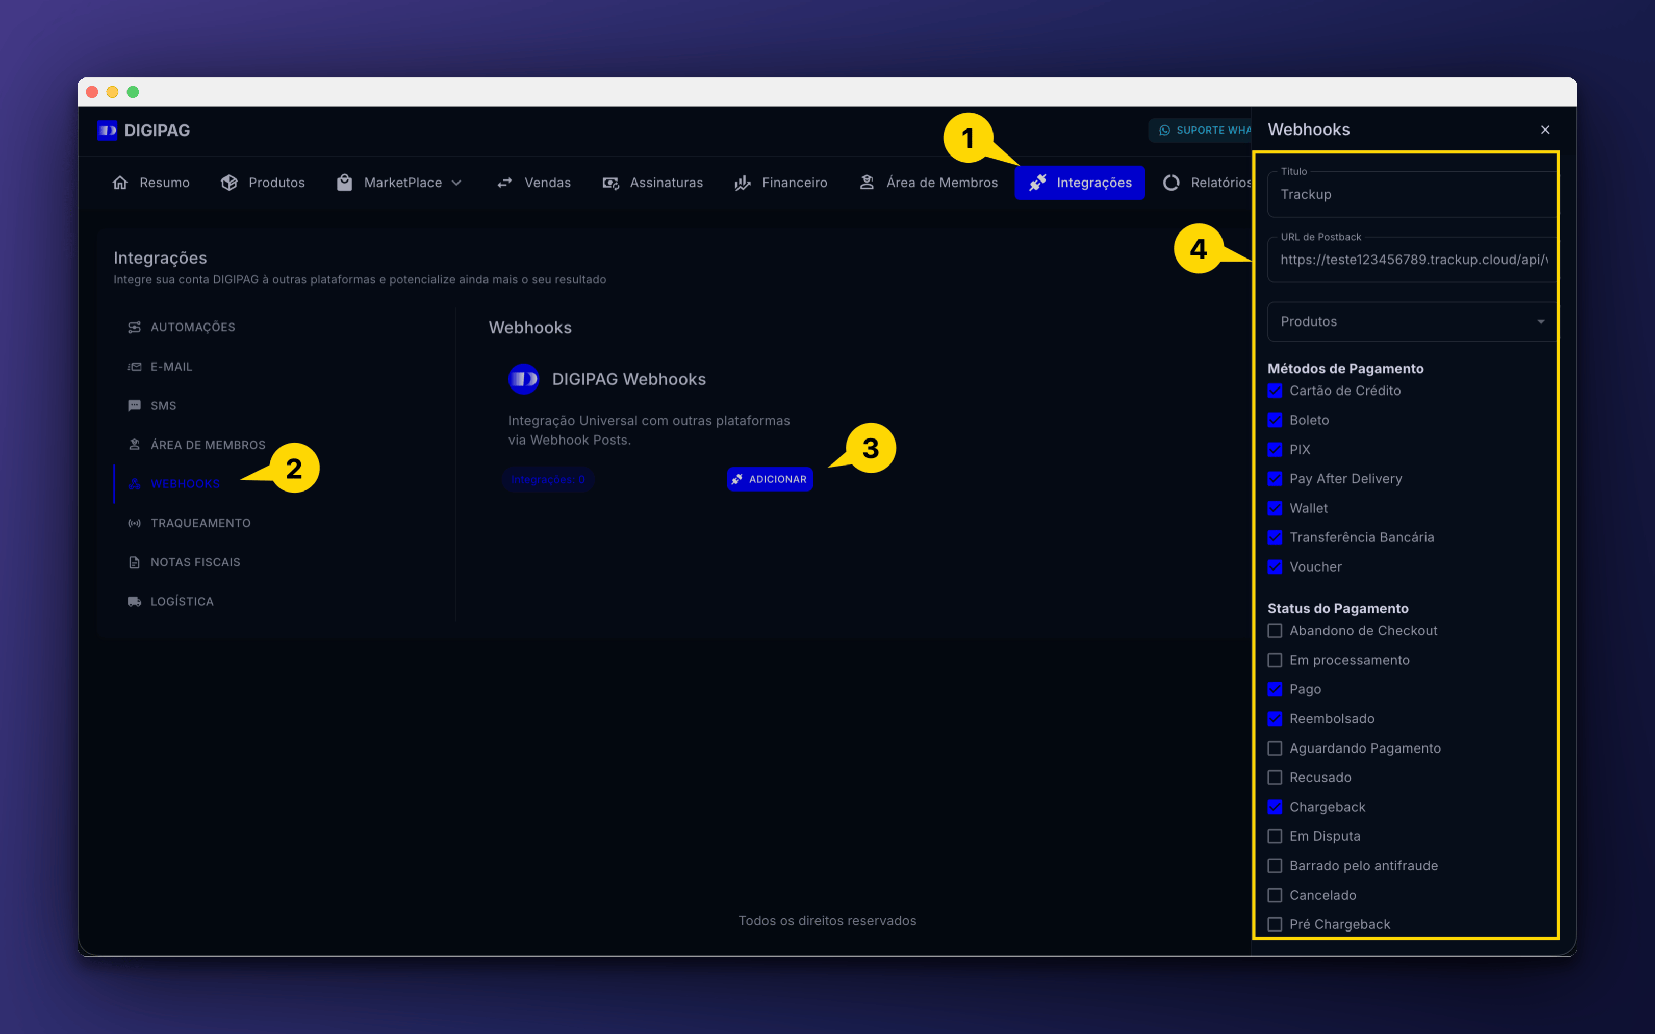Click the 'Todos os direitos reservados' text
The image size is (1655, 1034).
pos(827,921)
